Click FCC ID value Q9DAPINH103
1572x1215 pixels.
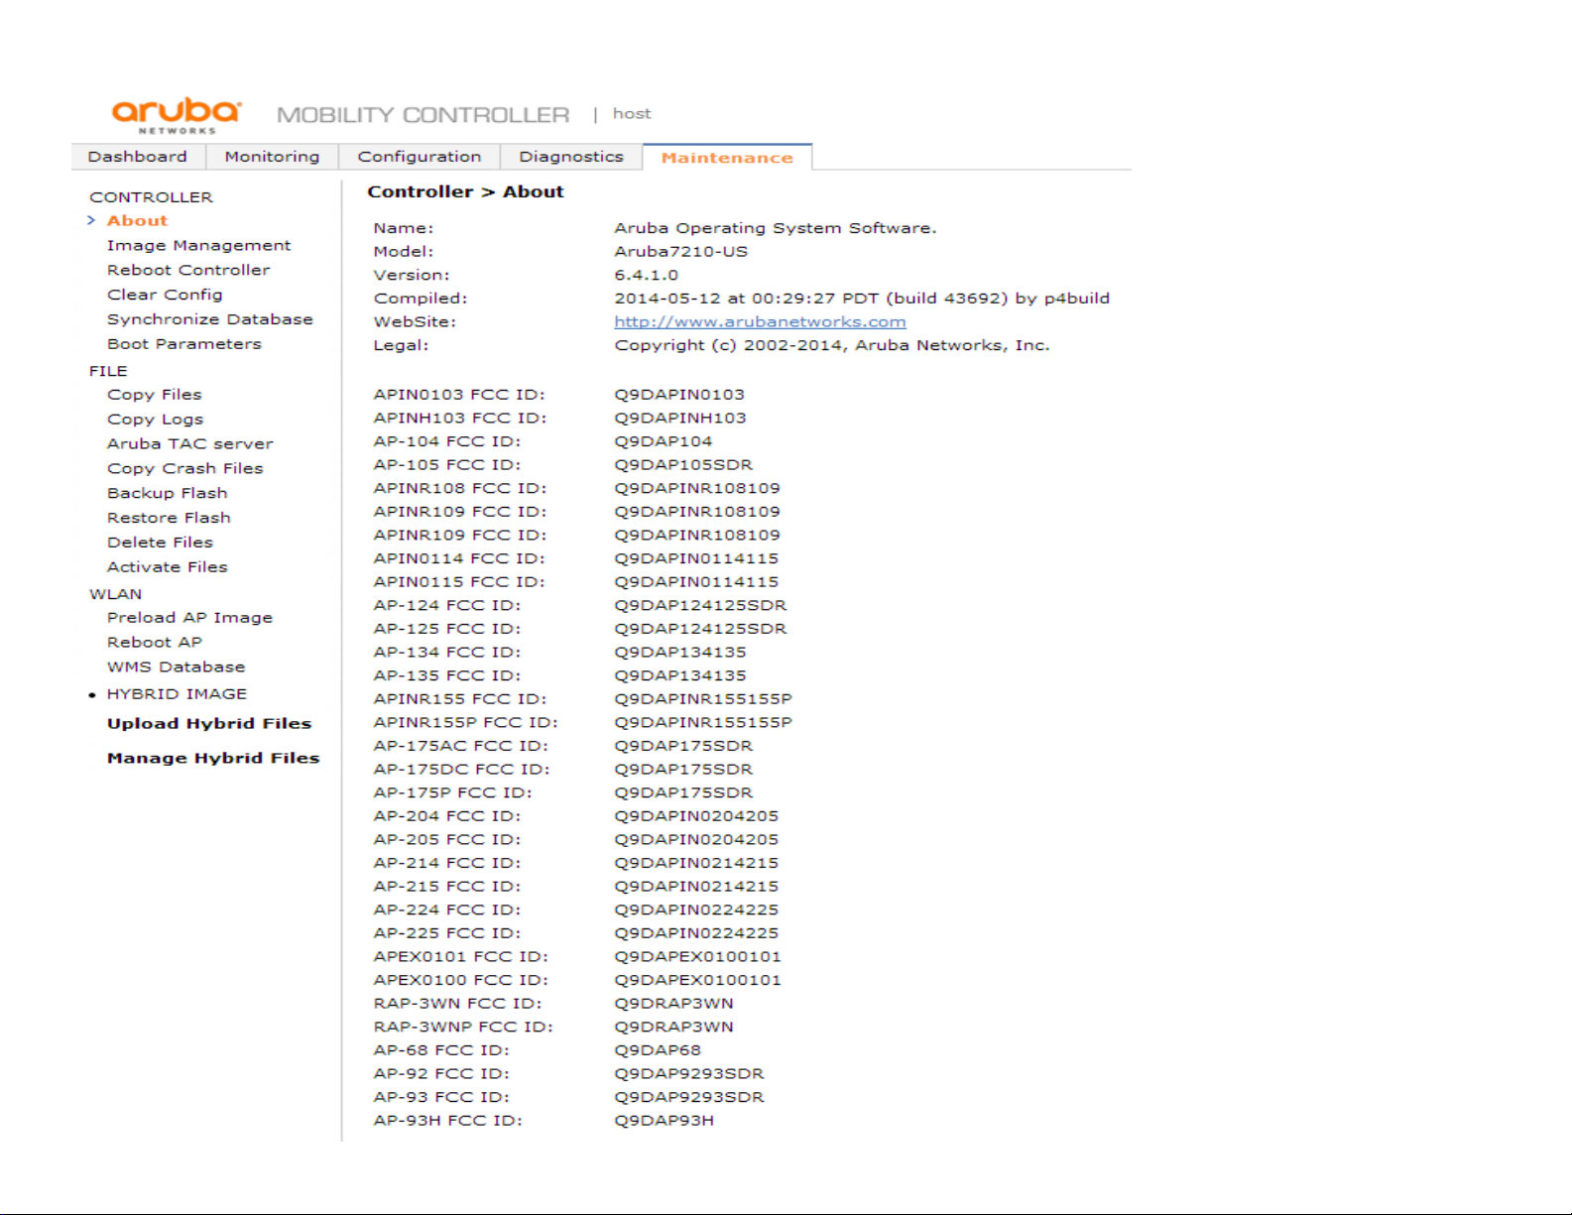(680, 419)
